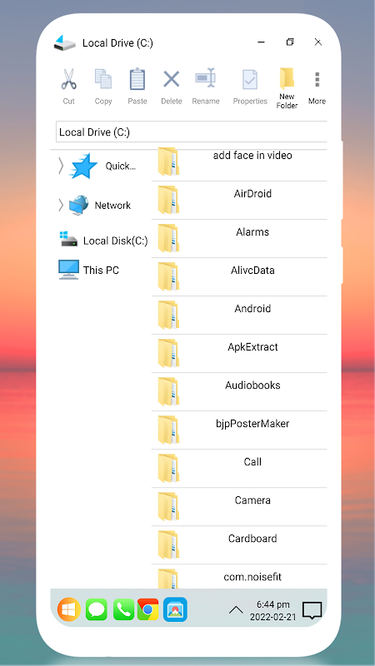Open the Start menu Windows button
Image resolution: width=375 pixels, height=666 pixels.
[x=69, y=609]
